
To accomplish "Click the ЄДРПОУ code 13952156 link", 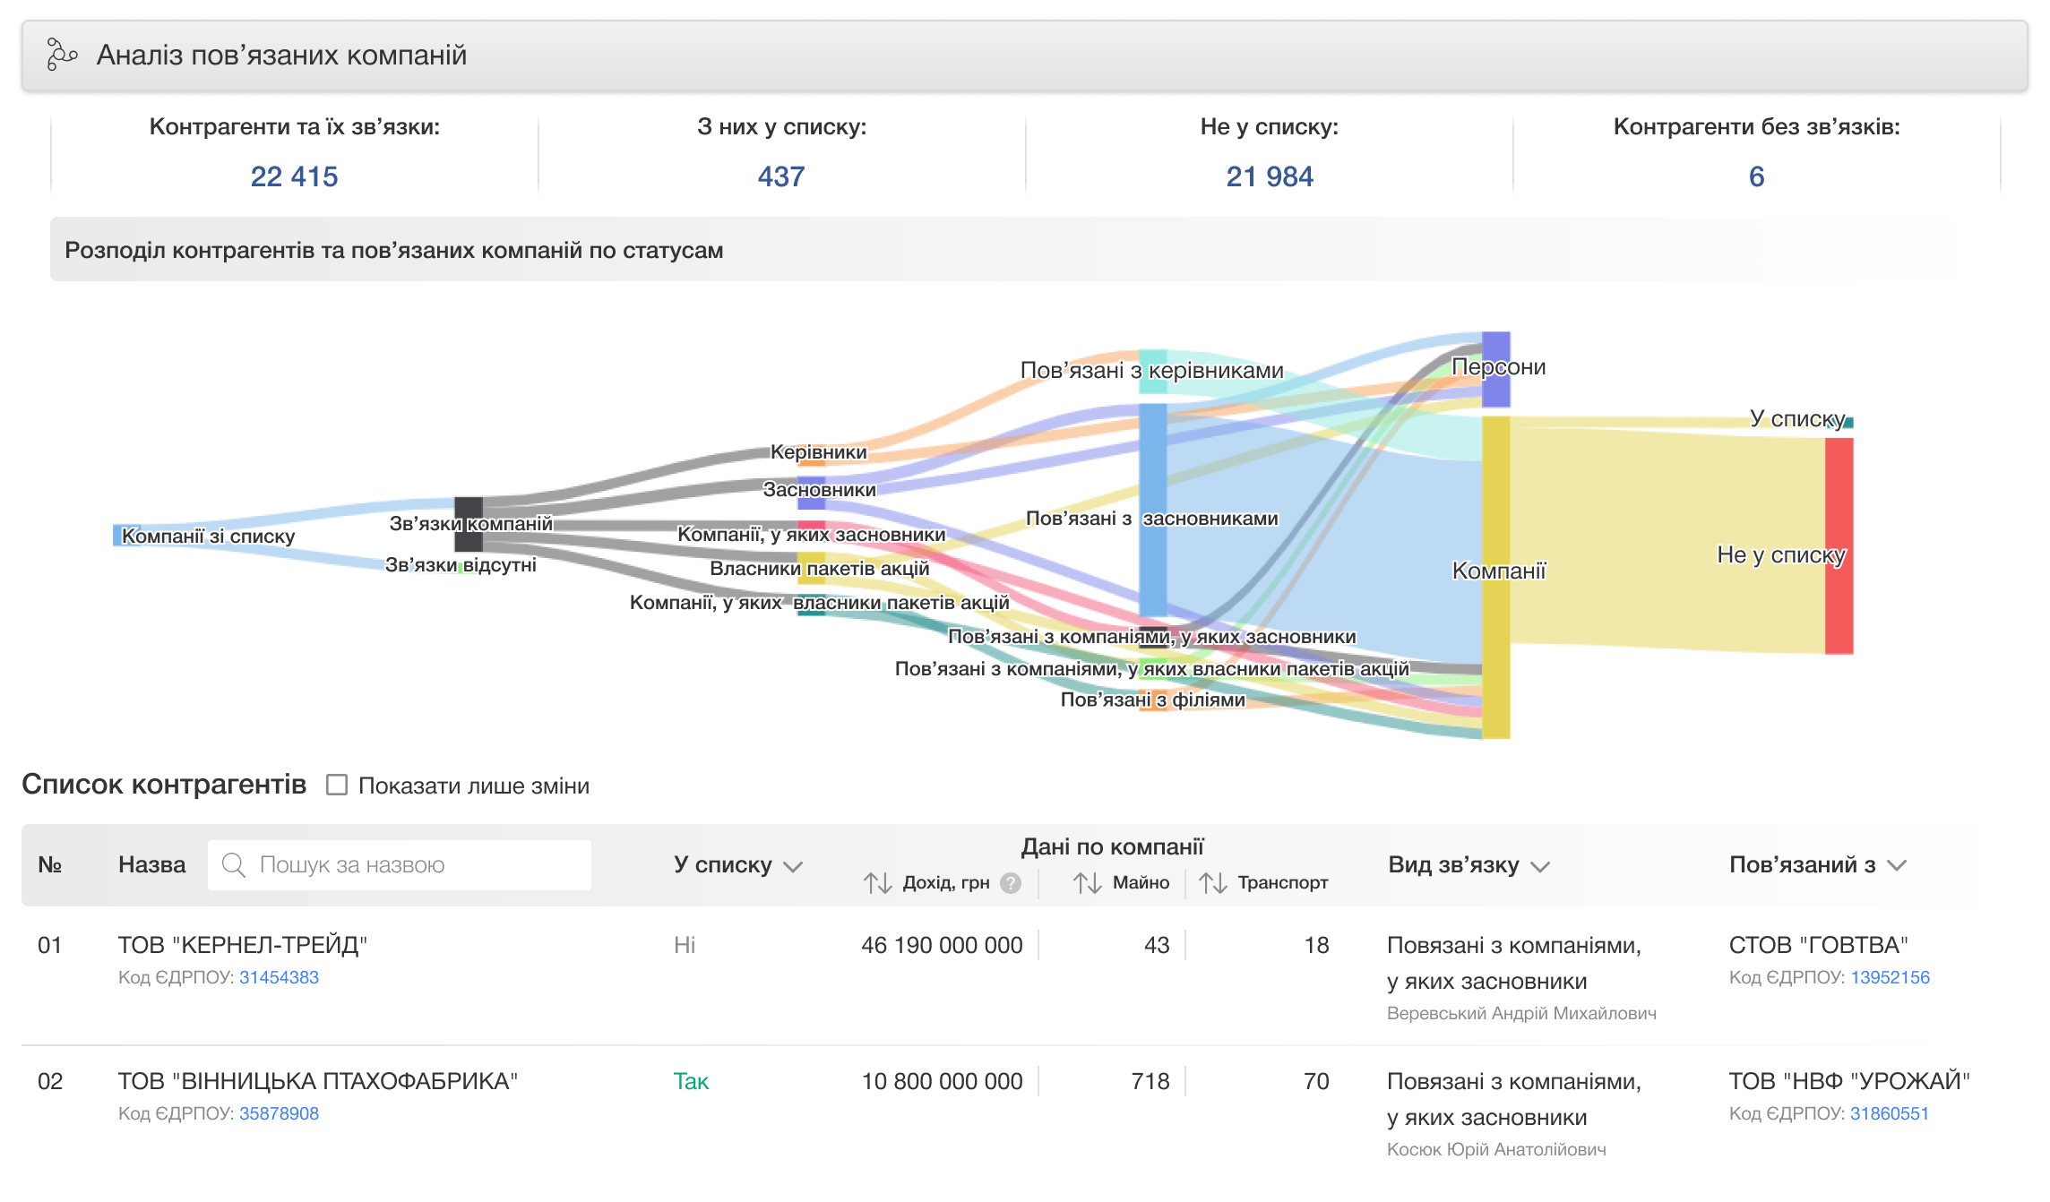I will tap(1890, 977).
